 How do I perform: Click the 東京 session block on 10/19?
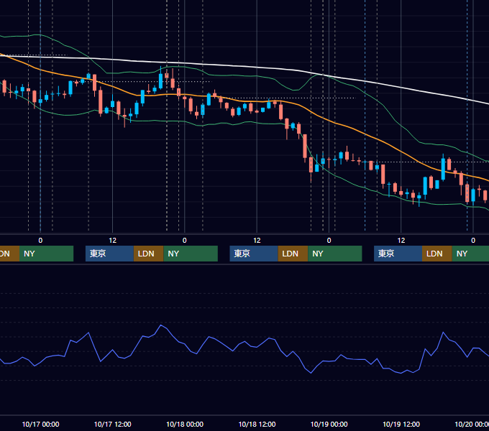[398, 254]
